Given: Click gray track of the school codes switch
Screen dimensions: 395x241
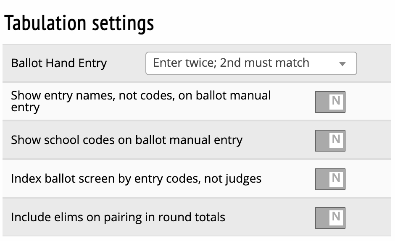Looking at the screenshot, I should click(x=322, y=140).
